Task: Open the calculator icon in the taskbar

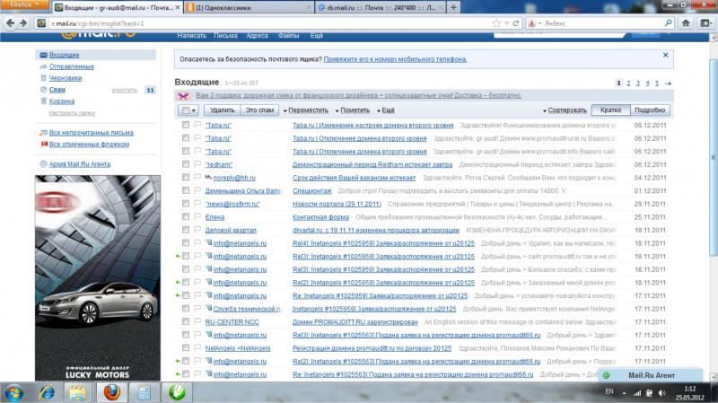Action: coord(144,392)
